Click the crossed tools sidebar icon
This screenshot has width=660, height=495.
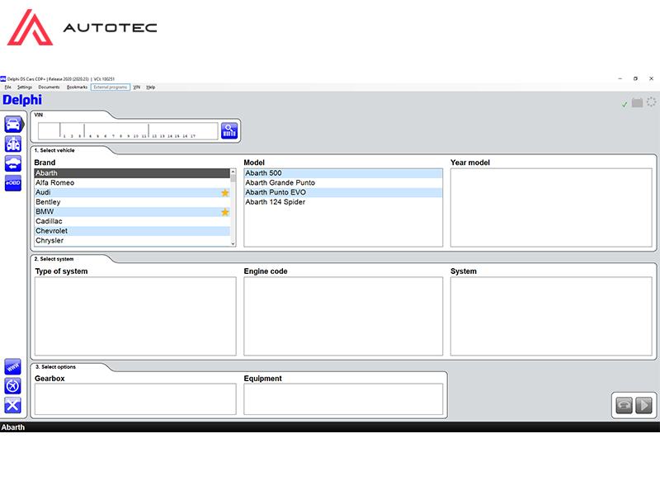(12, 405)
